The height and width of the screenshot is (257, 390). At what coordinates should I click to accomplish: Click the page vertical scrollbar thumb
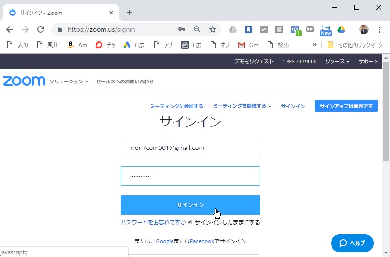(x=386, y=111)
